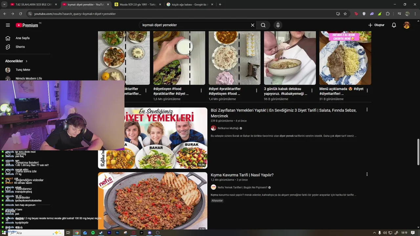Open Chrome profile avatar
420x236 pixels.
pyautogui.click(x=407, y=14)
